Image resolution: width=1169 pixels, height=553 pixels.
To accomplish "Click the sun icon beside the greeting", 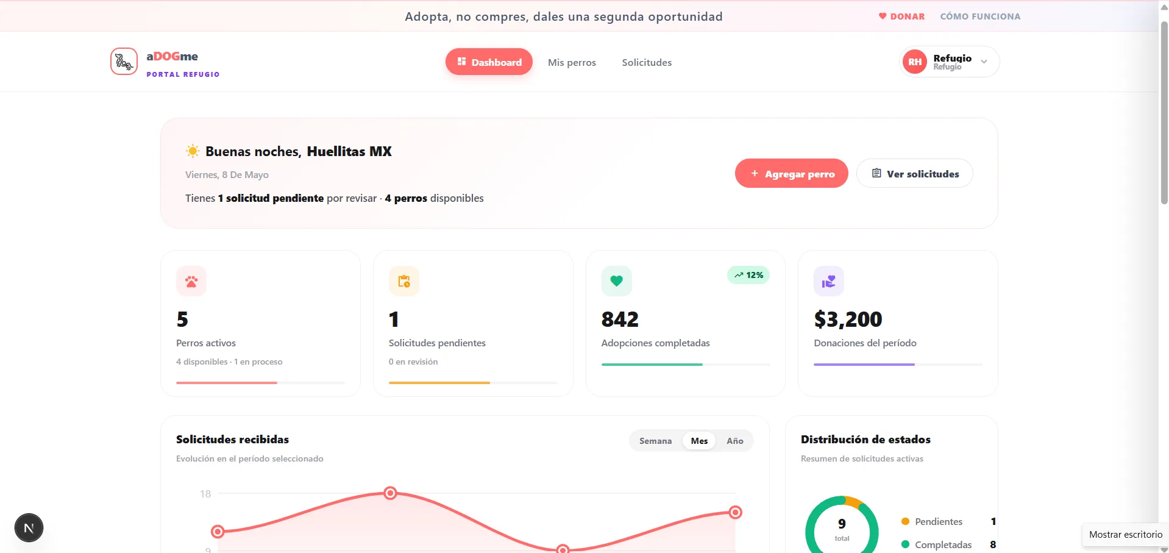I will pyautogui.click(x=193, y=151).
